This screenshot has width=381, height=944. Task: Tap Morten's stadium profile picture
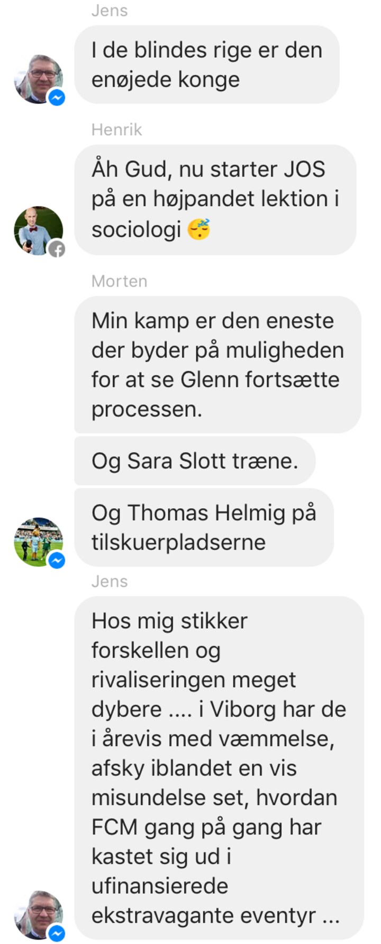[38, 542]
